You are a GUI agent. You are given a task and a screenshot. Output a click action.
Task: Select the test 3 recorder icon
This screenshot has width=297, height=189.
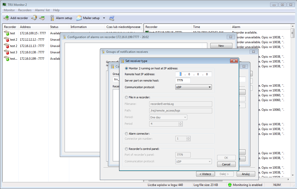(x=7, y=52)
